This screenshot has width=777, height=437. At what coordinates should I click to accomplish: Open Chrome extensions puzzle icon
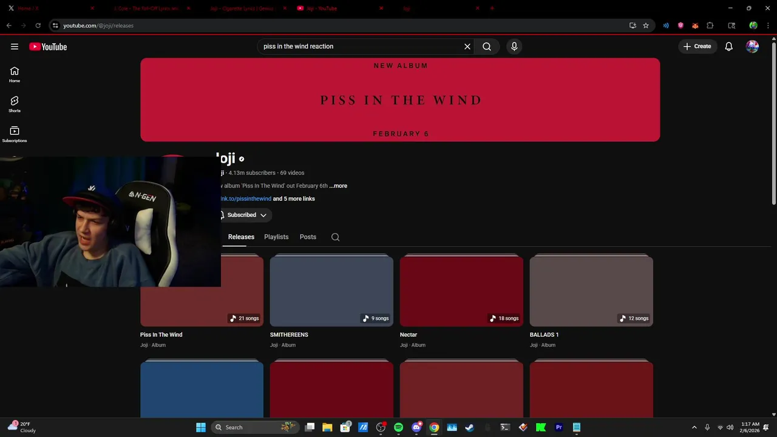coord(710,25)
